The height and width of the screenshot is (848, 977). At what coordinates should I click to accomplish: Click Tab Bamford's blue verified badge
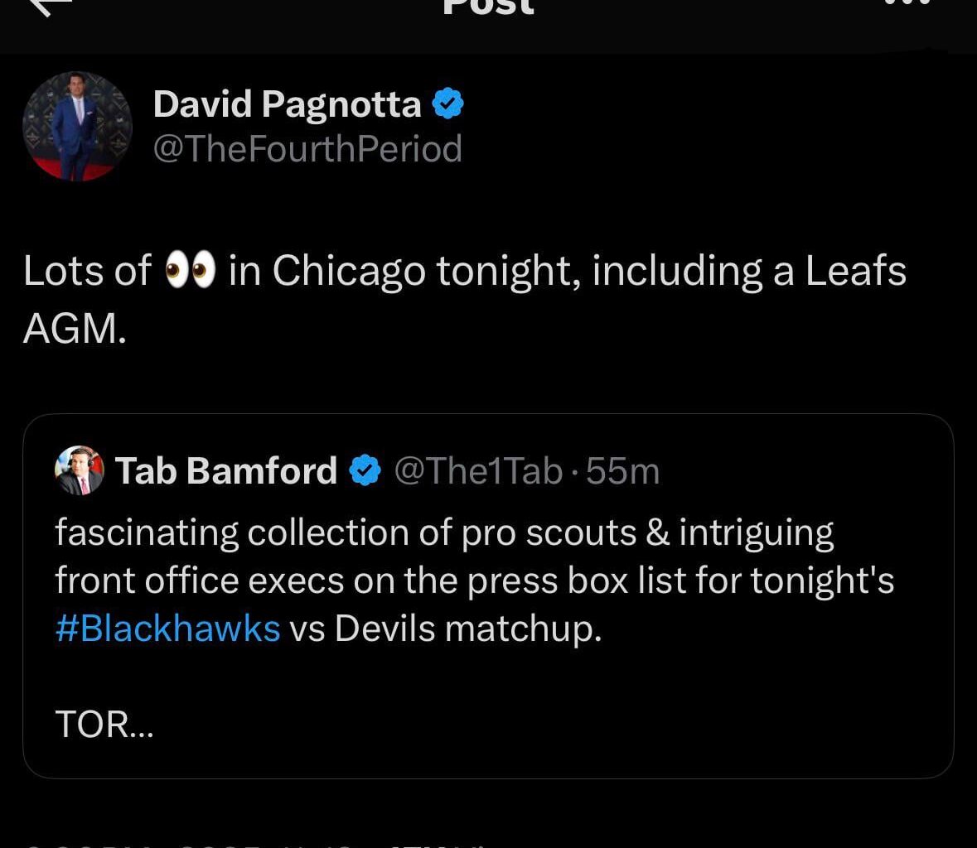(365, 470)
